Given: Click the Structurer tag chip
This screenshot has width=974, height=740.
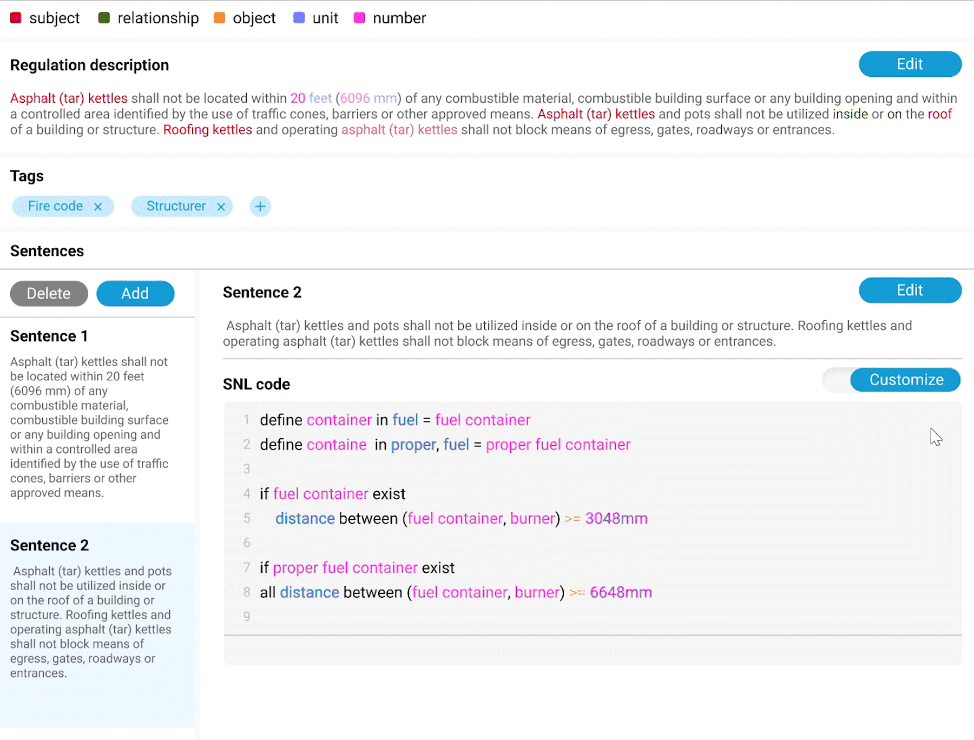Looking at the screenshot, I should [x=176, y=206].
